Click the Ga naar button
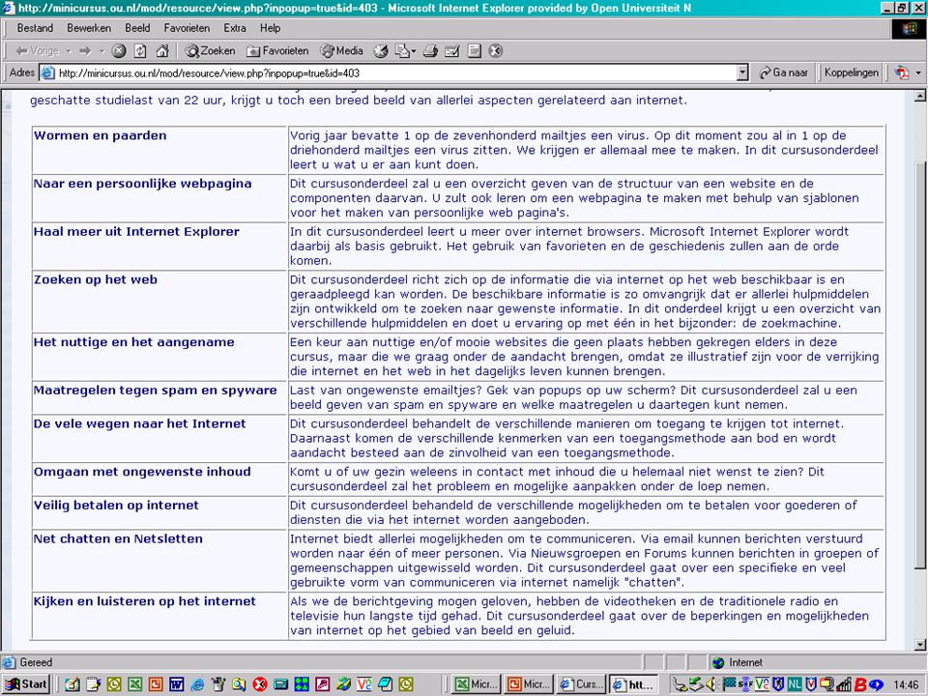Screen dimensions: 928x696 [784, 72]
